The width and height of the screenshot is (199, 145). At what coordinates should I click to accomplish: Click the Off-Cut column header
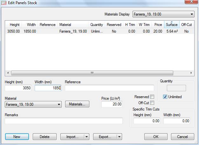point(186,25)
